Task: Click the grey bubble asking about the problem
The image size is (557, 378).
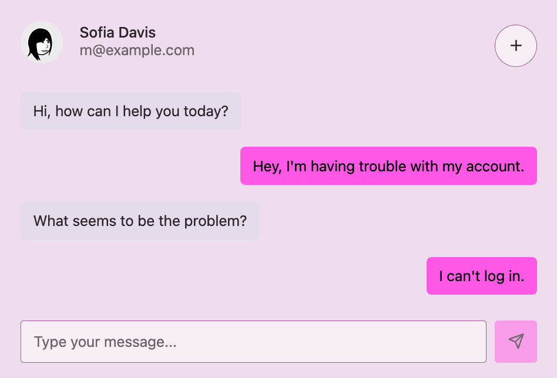Action: (140, 221)
